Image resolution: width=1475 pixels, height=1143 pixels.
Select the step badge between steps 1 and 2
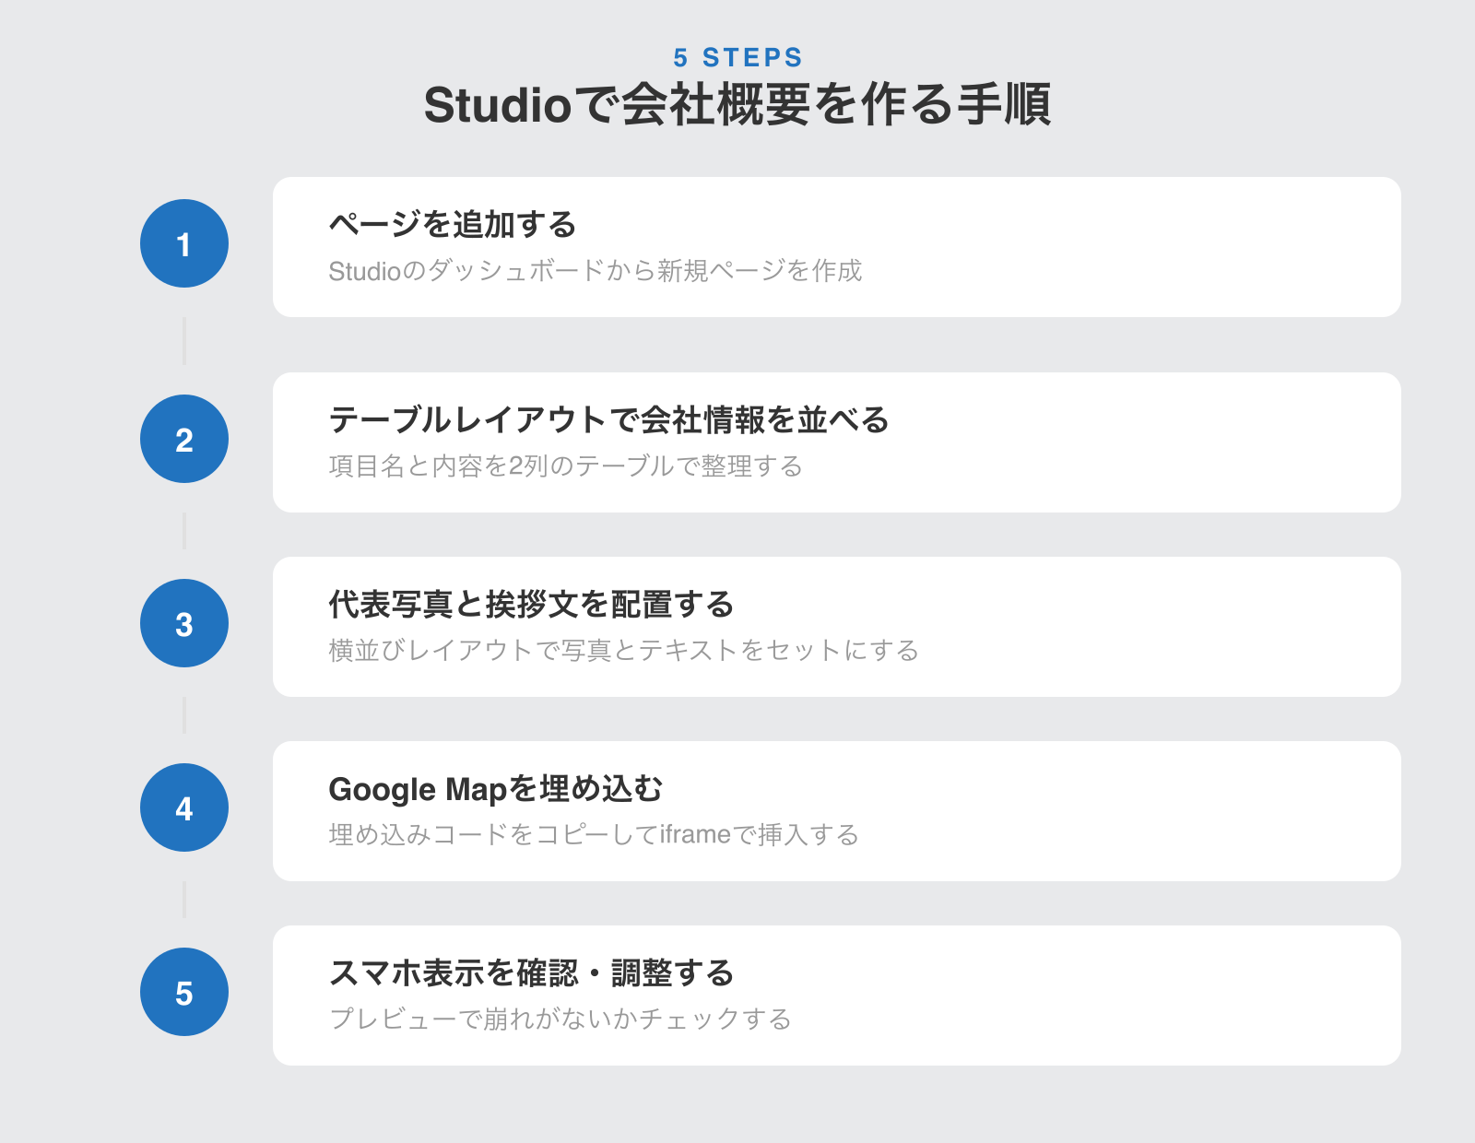184,341
